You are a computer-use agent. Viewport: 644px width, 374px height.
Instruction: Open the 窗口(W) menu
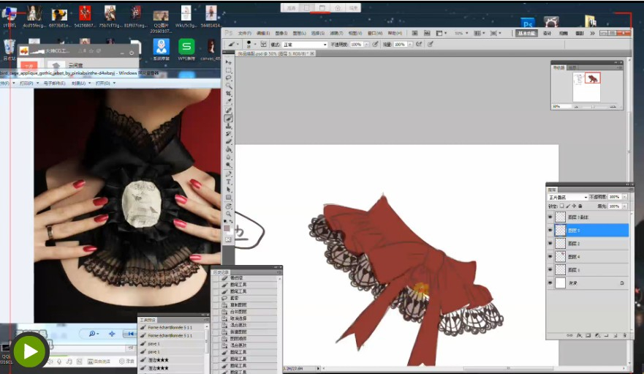pyautogui.click(x=374, y=34)
